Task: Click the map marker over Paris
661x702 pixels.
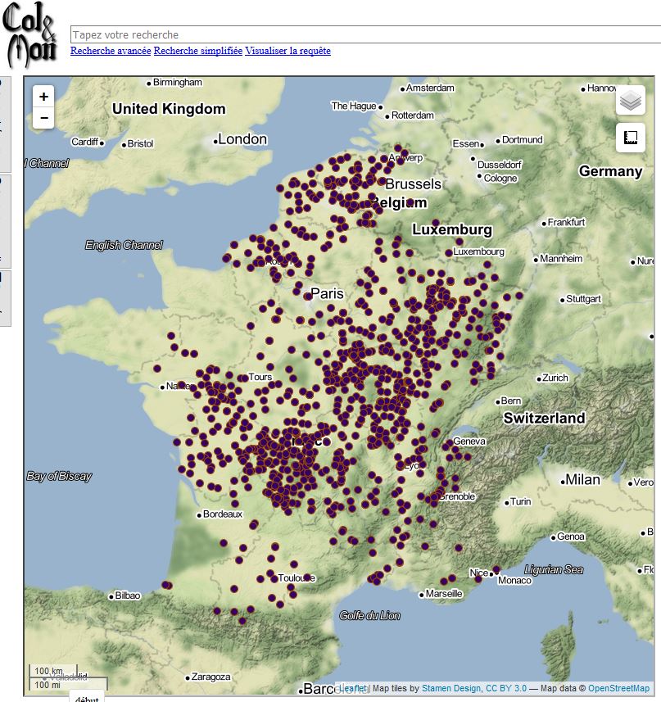Action: pos(308,296)
